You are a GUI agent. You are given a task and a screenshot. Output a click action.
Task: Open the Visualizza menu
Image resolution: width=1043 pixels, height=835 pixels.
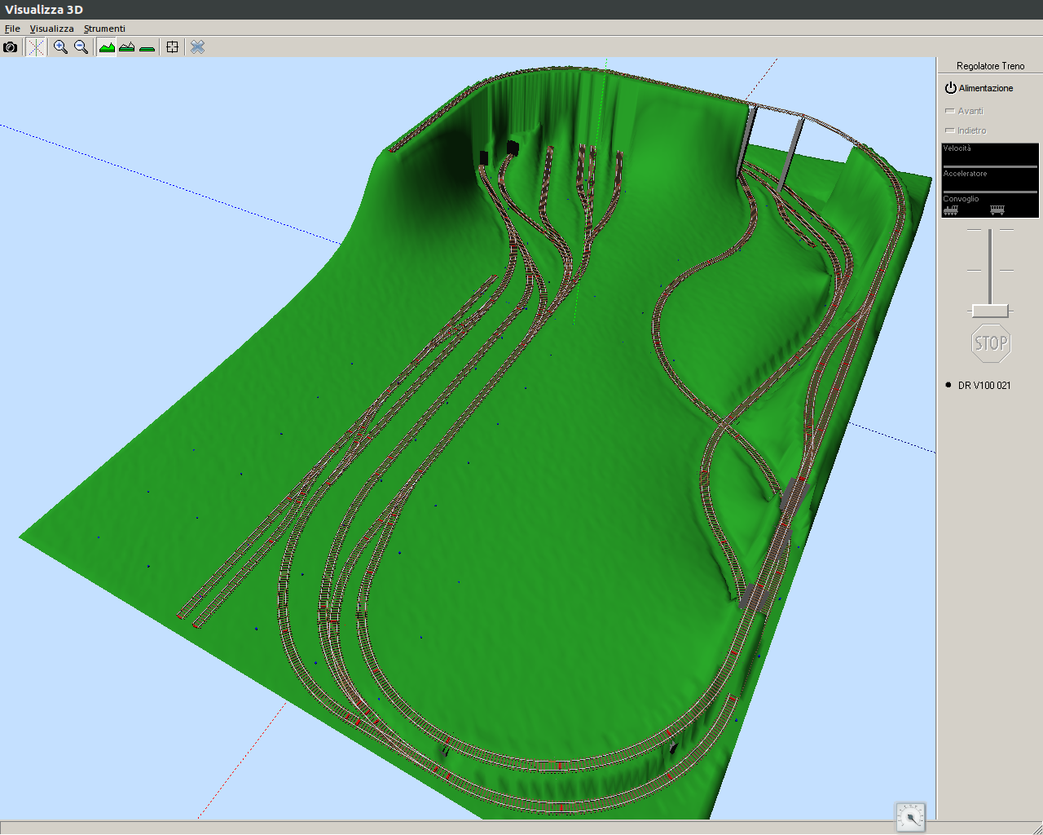point(51,29)
